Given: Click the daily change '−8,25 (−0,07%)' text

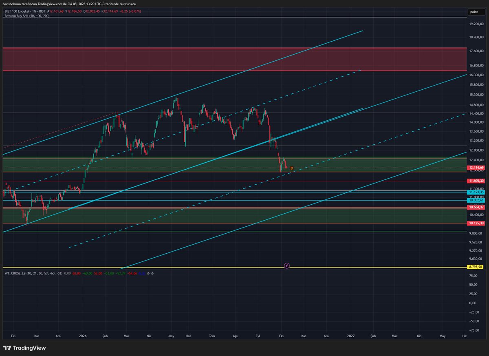Looking at the screenshot, I should coord(130,11).
